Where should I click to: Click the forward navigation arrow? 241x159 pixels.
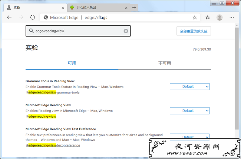tap(21, 17)
